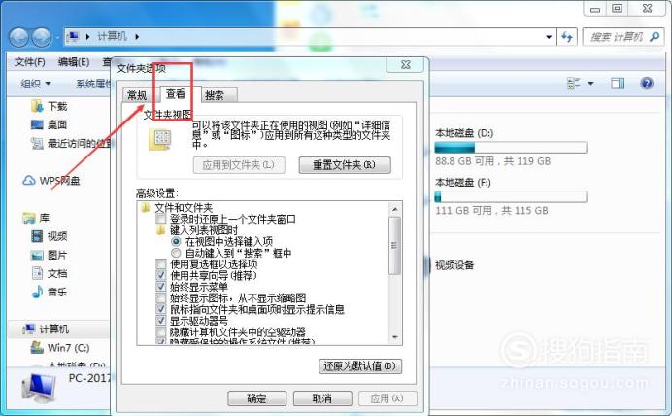Open the 文件(F) menu

click(29, 62)
